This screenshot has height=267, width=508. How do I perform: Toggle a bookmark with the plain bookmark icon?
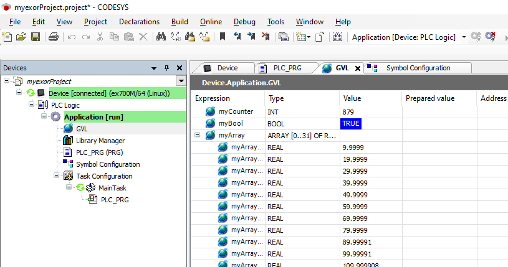click(223, 37)
